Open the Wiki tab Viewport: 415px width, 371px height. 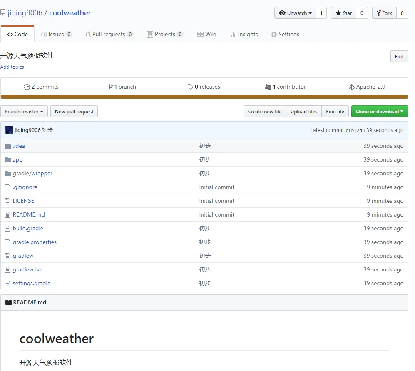[207, 35]
